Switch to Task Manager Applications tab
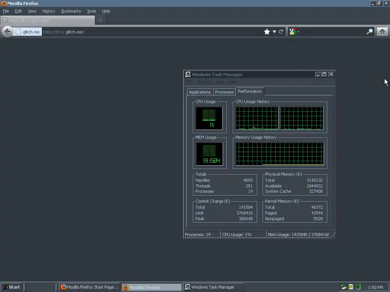This screenshot has width=390, height=292. pos(200,92)
